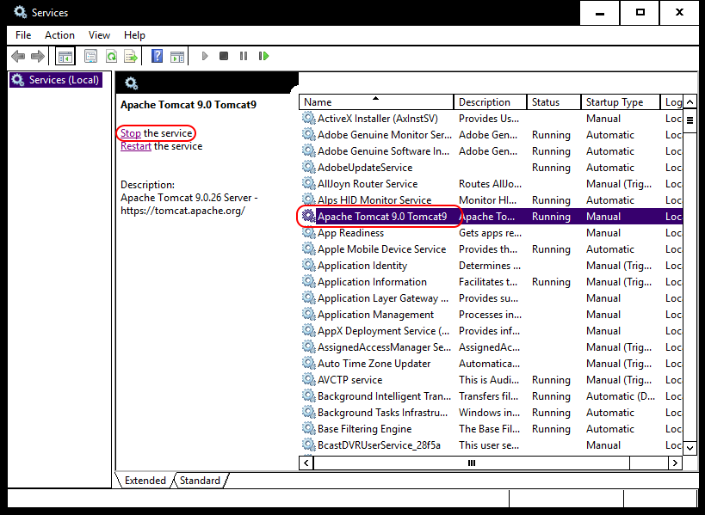
Task: Click the Services title bar gear icon
Action: pos(21,12)
